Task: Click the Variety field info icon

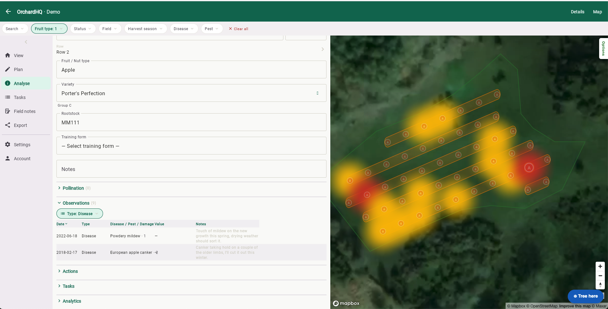Action: coord(317,93)
